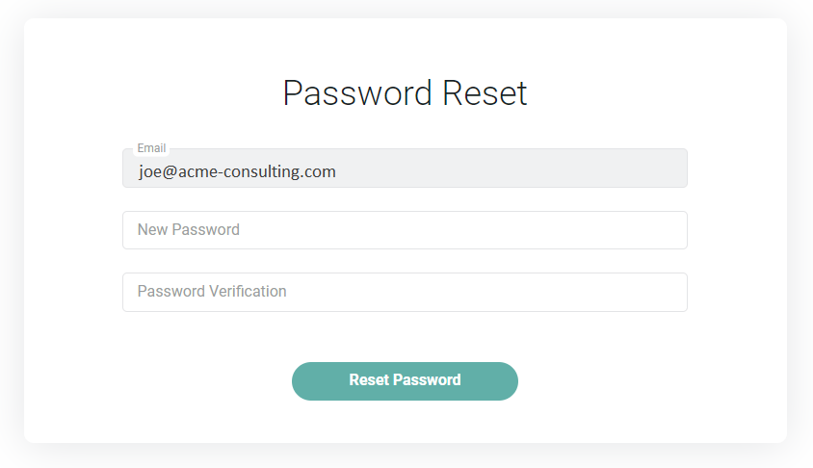Image resolution: width=813 pixels, height=468 pixels.
Task: Submit the form with Reset Password
Action: click(x=405, y=380)
